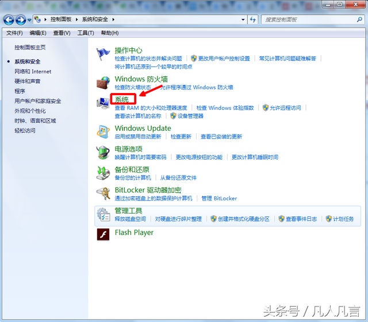Click the Windows Update icon

(103, 131)
